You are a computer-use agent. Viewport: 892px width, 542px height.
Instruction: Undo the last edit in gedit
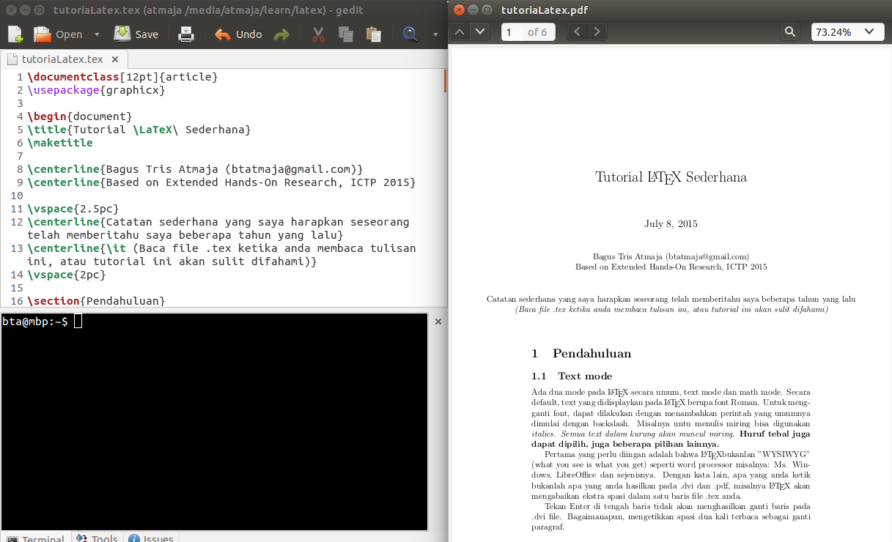pyautogui.click(x=238, y=34)
